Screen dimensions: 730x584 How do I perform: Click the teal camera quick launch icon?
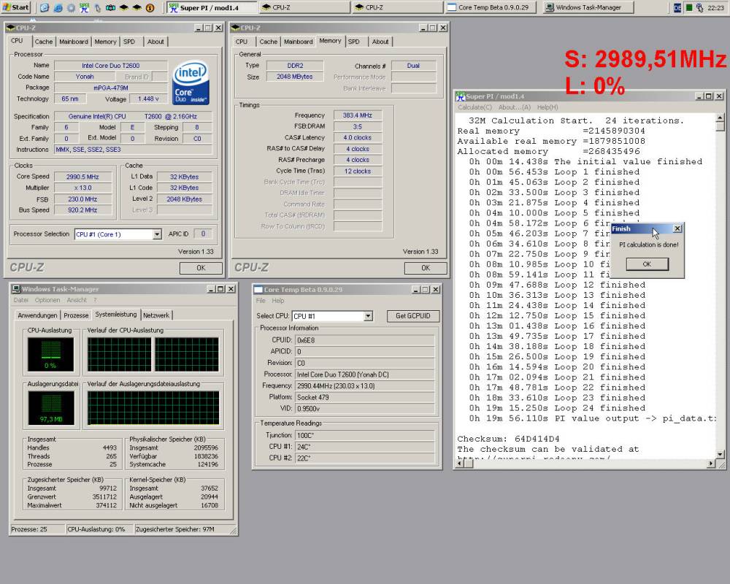(110, 7)
